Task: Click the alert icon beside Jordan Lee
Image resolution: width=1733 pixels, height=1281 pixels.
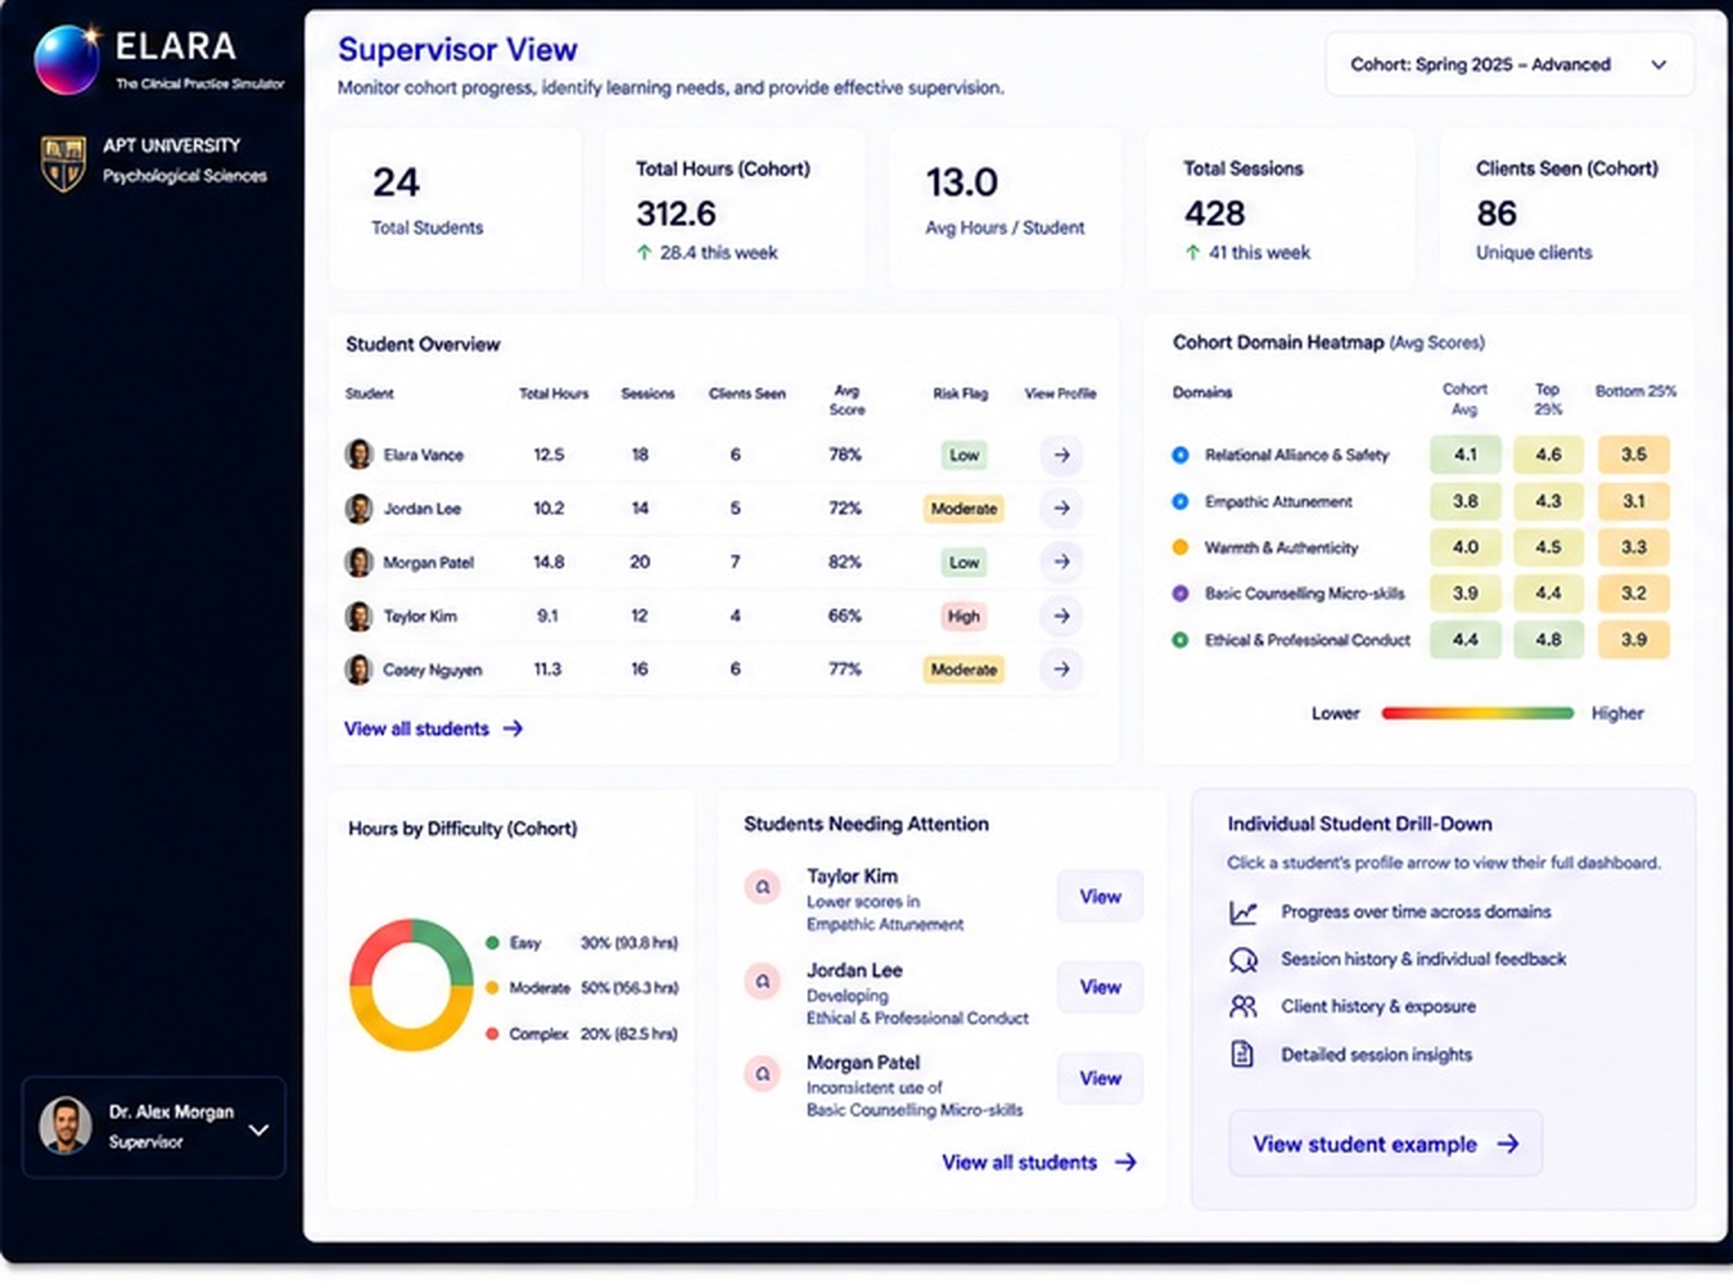Action: coord(763,981)
